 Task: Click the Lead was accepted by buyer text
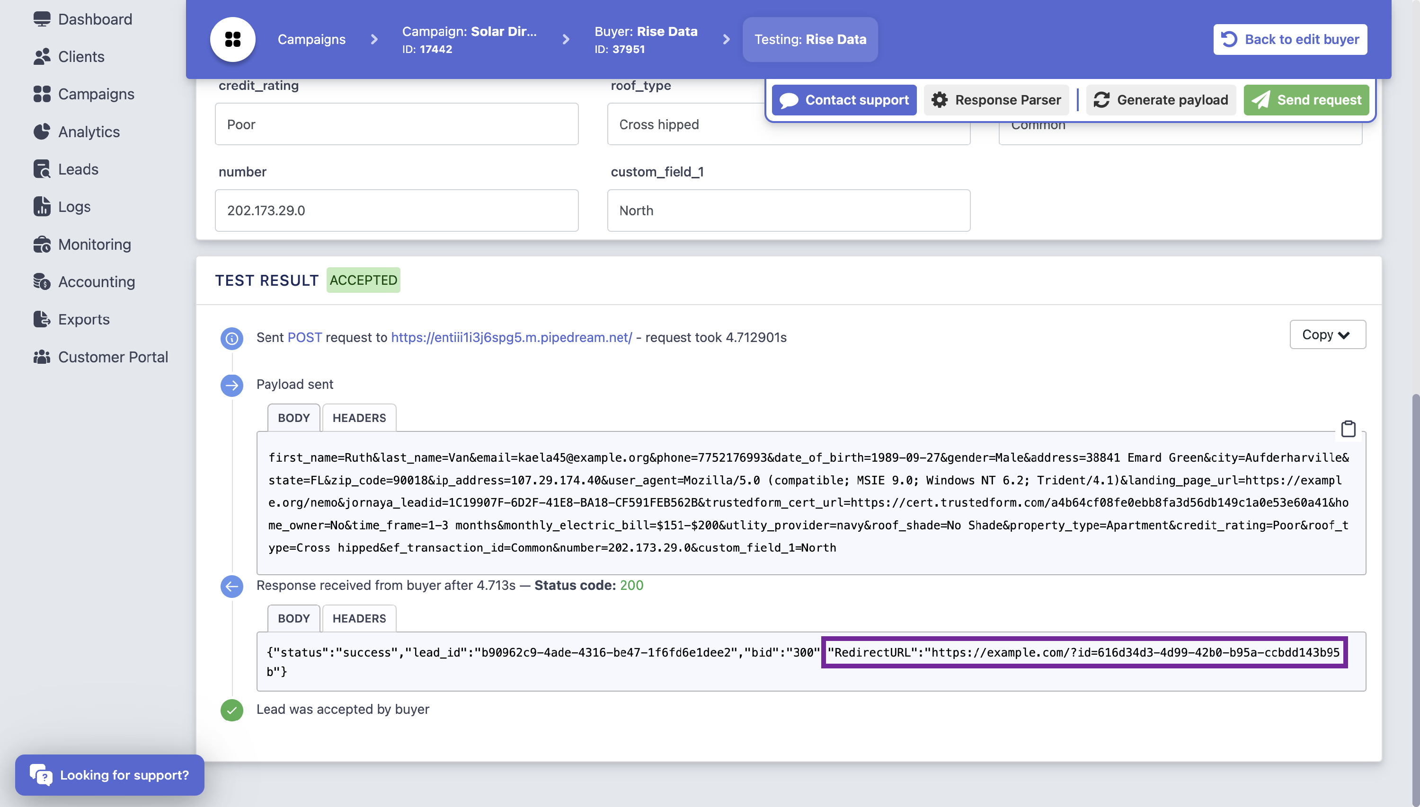click(x=343, y=710)
